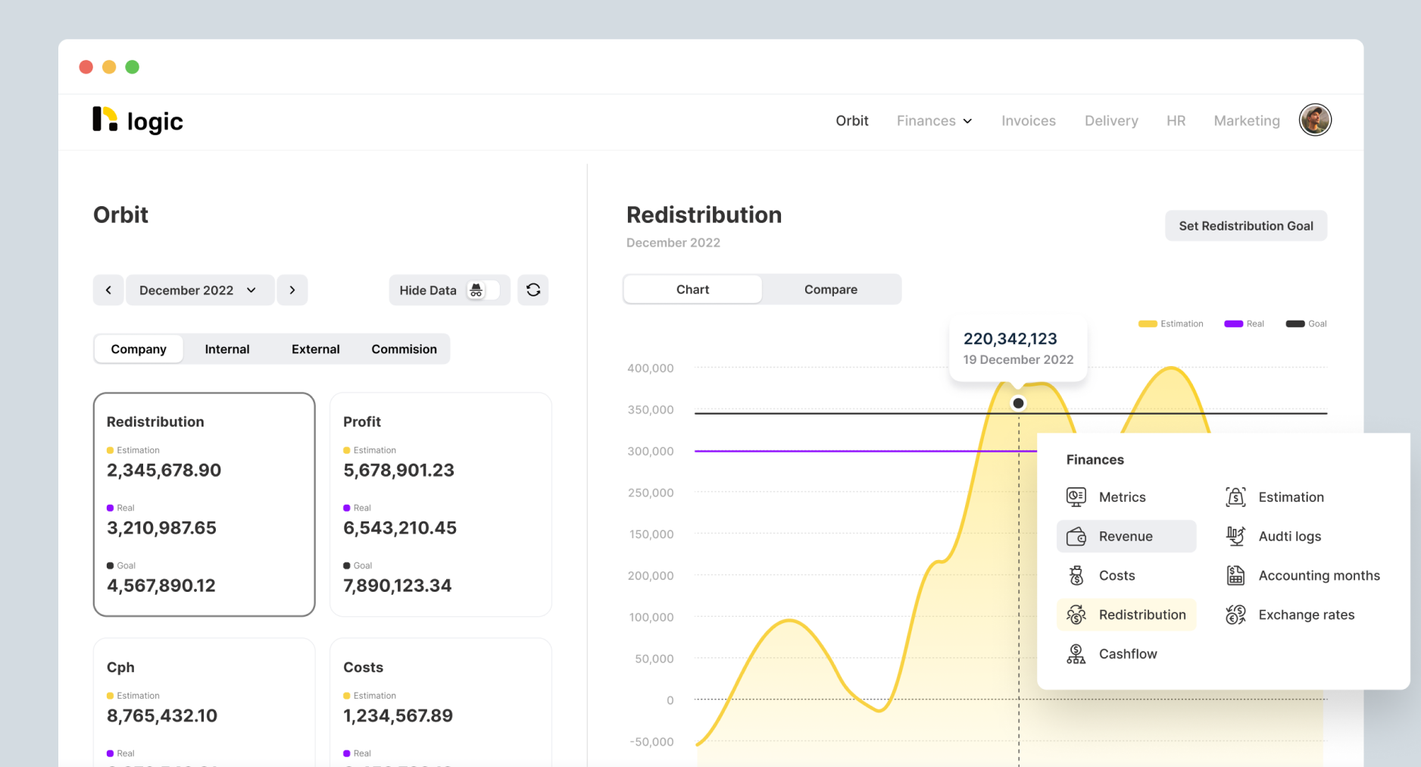Switch to the Compare tab

830,289
